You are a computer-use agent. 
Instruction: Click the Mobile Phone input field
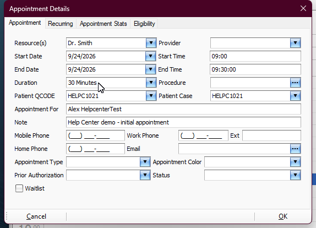pos(95,135)
